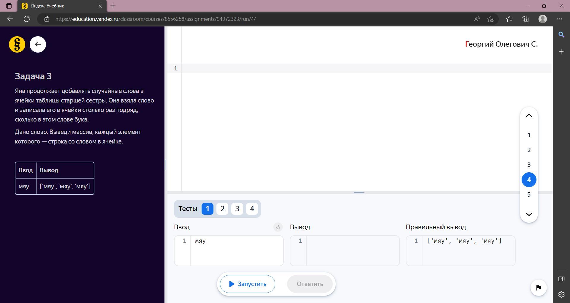Screen dimensions: 570x303
Task: Click the Yandex Uchebnik yellow logo
Action: click(x=17, y=45)
